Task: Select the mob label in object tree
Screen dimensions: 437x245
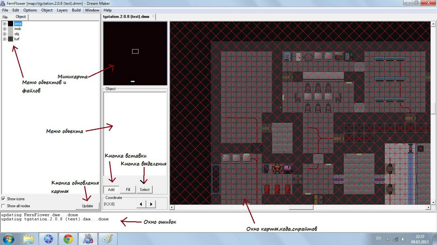Action: tap(18, 29)
